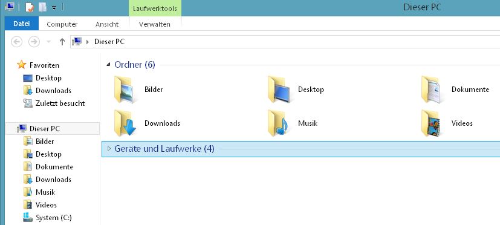This screenshot has width=500, height=225.
Task: Go back using the back arrow button
Action: pos(16,42)
